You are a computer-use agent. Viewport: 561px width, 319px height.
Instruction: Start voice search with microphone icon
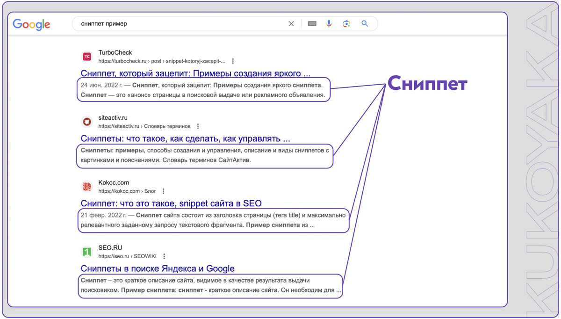tap(329, 24)
